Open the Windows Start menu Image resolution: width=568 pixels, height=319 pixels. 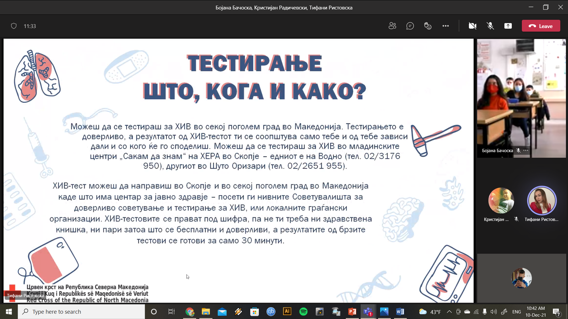[9, 312]
